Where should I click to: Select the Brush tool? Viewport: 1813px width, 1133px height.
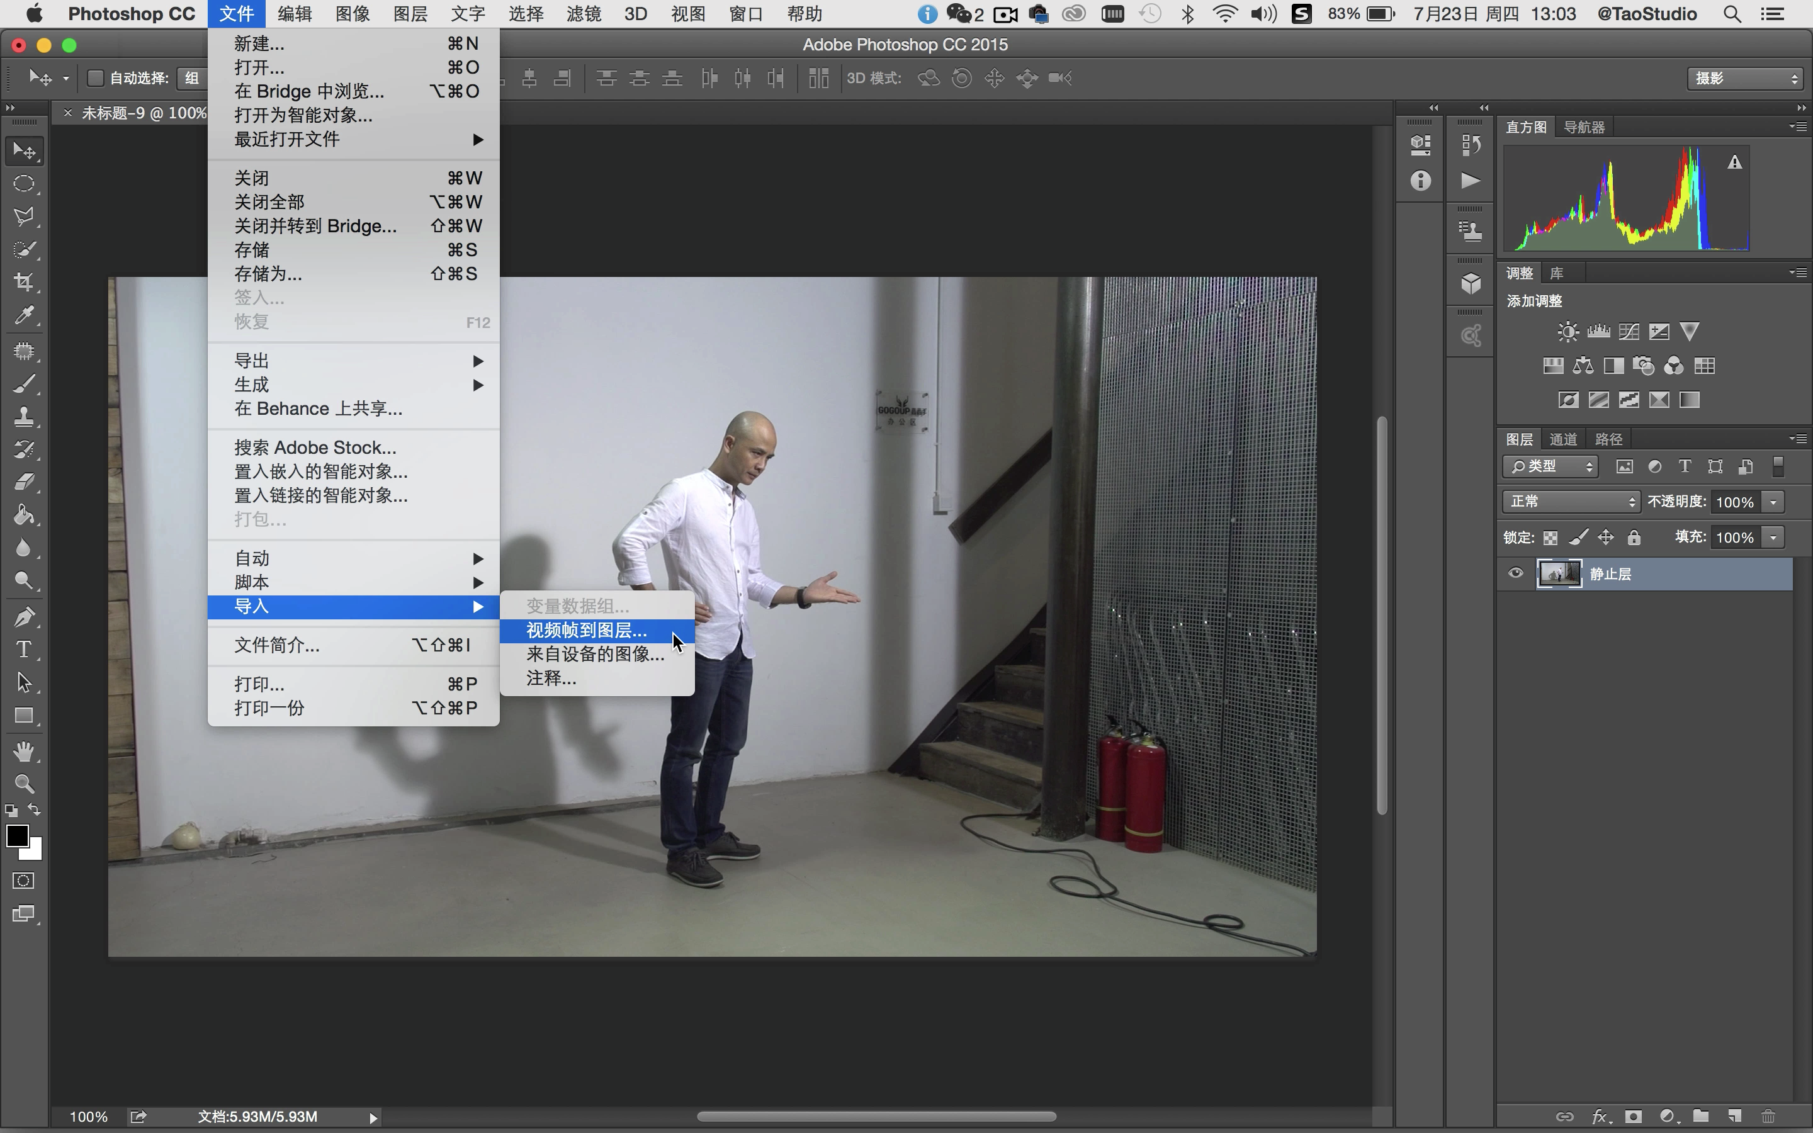point(24,385)
